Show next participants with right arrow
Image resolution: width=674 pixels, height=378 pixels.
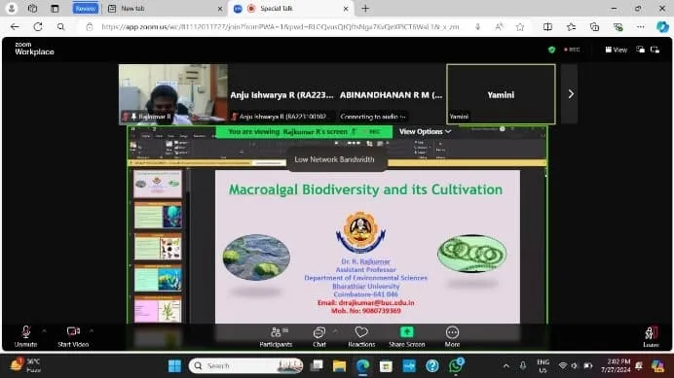coord(570,94)
